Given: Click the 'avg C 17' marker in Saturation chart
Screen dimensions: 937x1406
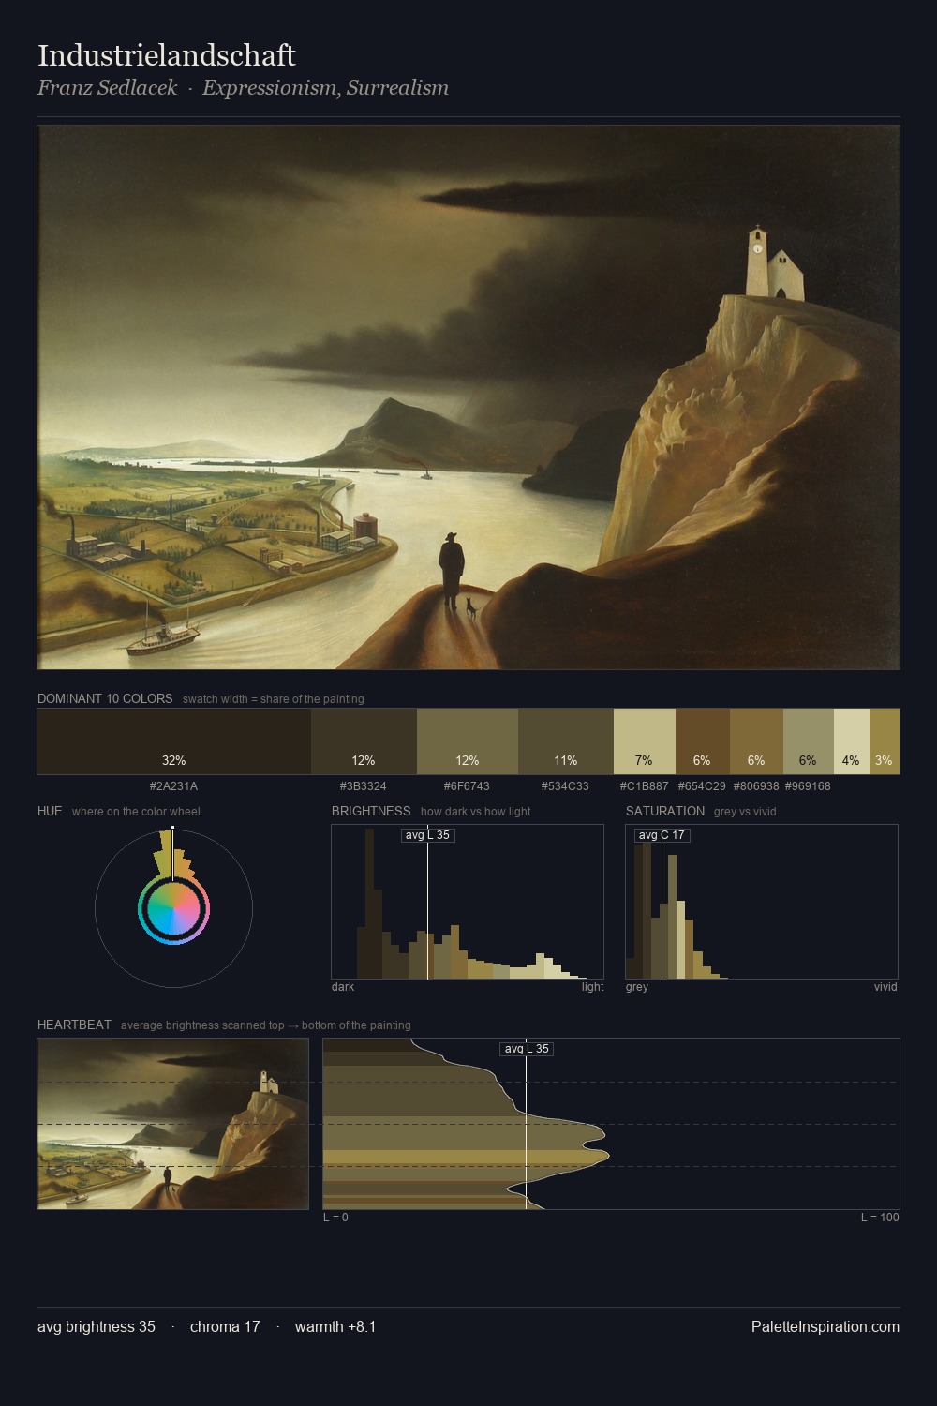Looking at the screenshot, I should click(x=662, y=835).
